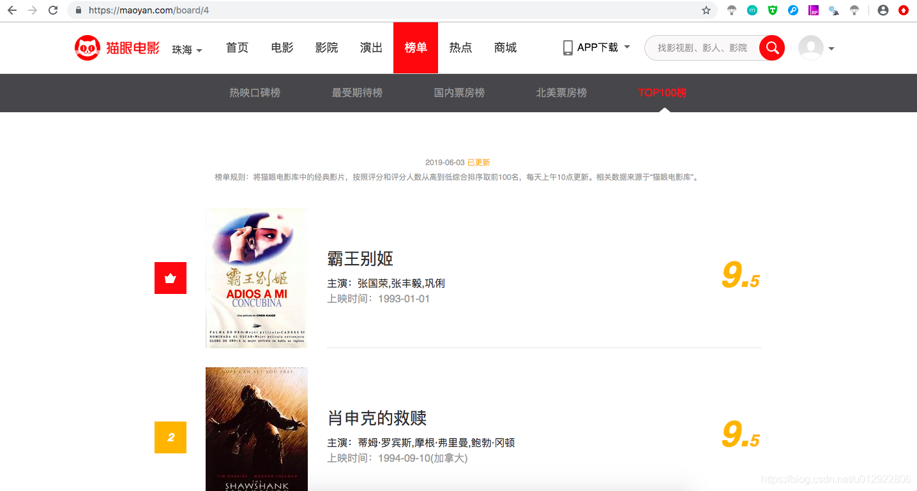The height and width of the screenshot is (491, 917).
Task: Open the 影院 navigation item
Action: [327, 48]
